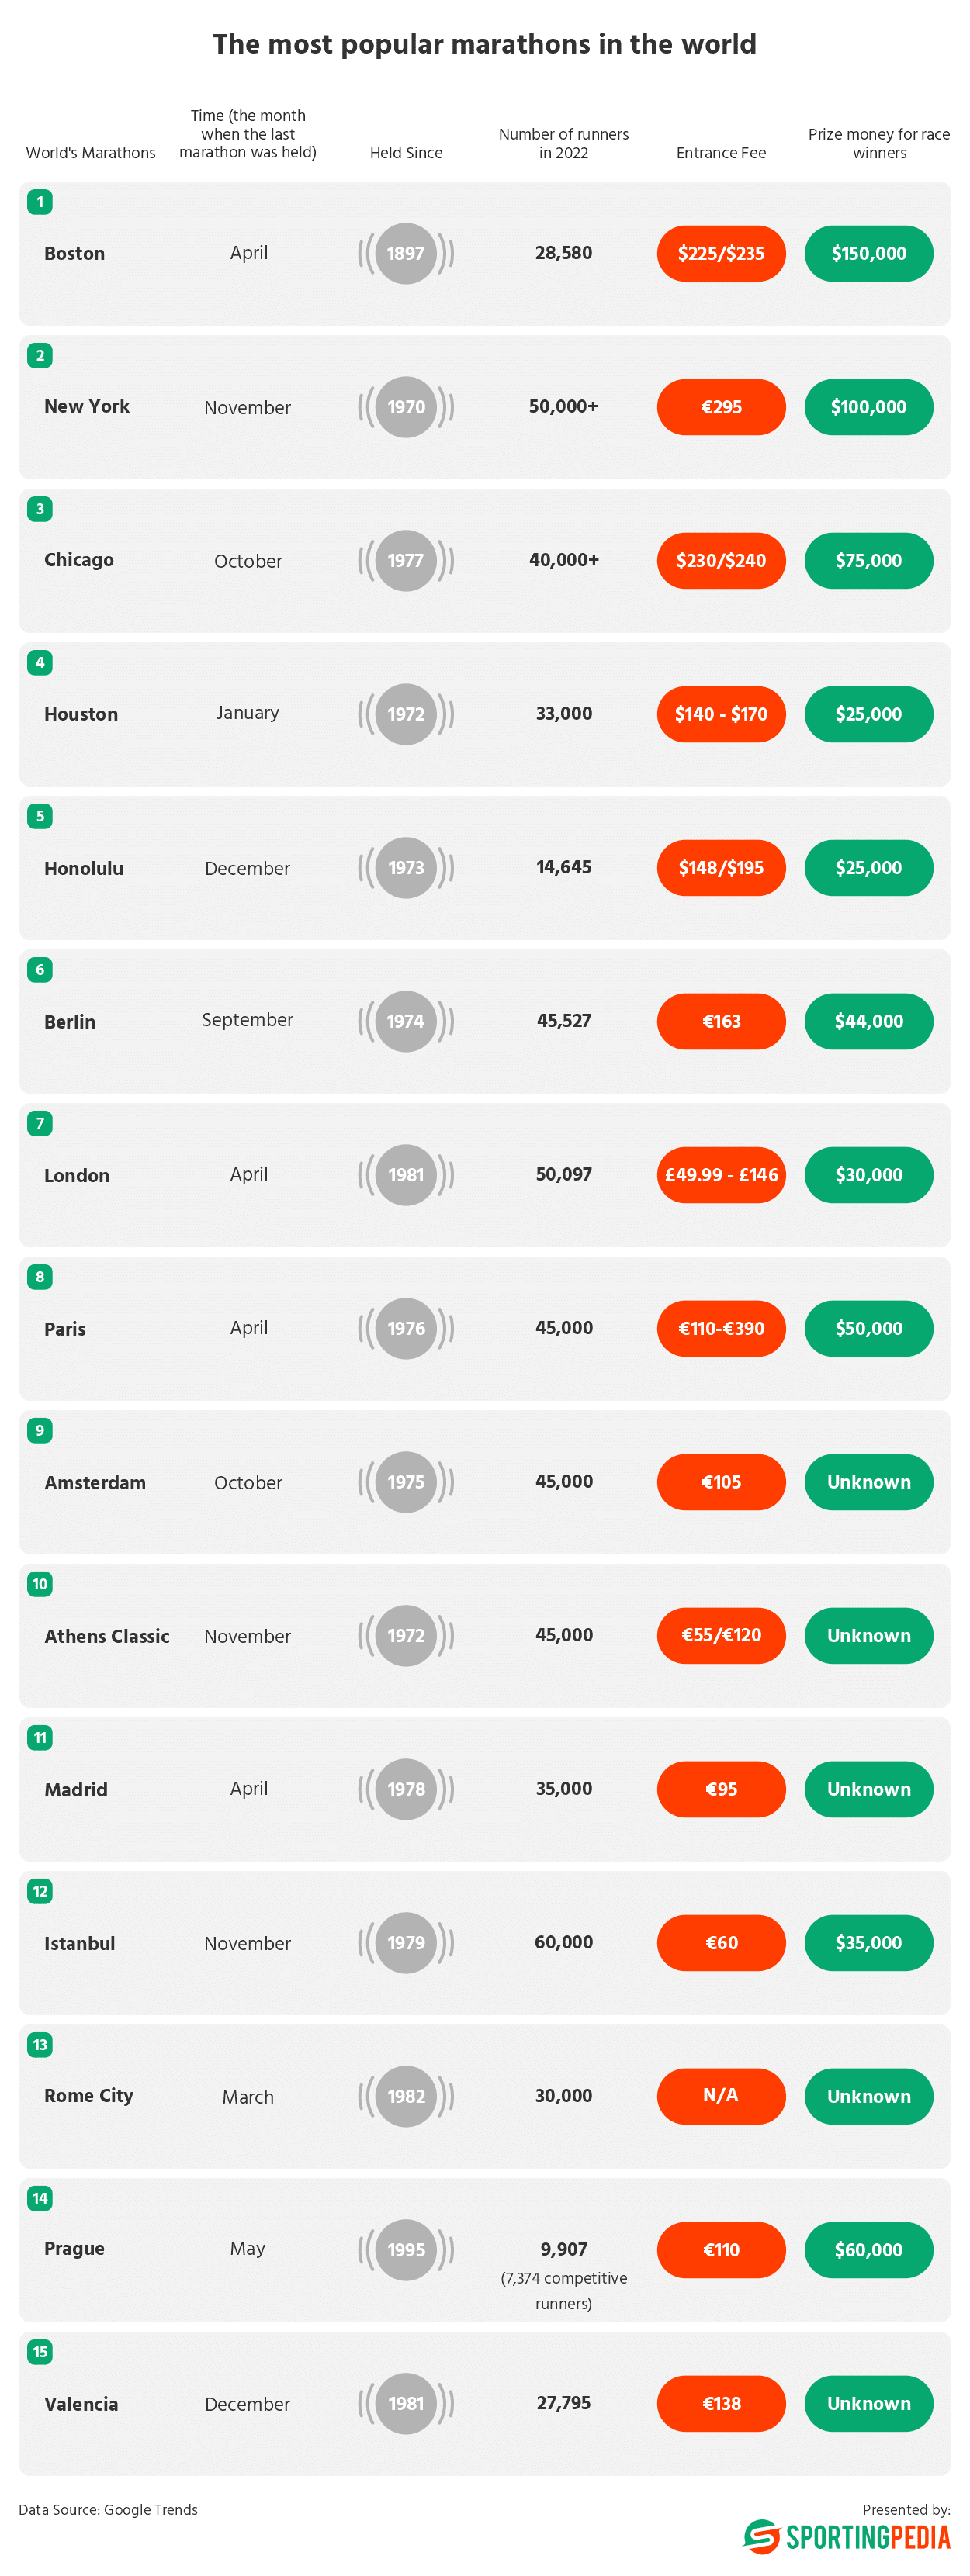Click the Data Source: Google Trends text

click(108, 2509)
